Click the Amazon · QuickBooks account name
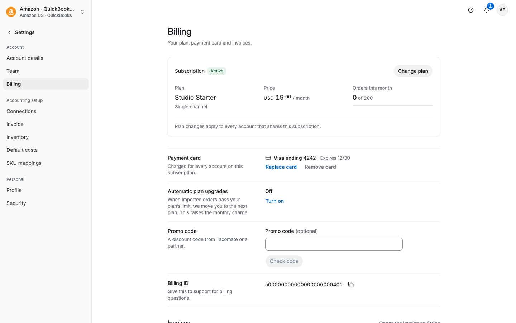Screen dimensions: 516x323 (47, 9)
